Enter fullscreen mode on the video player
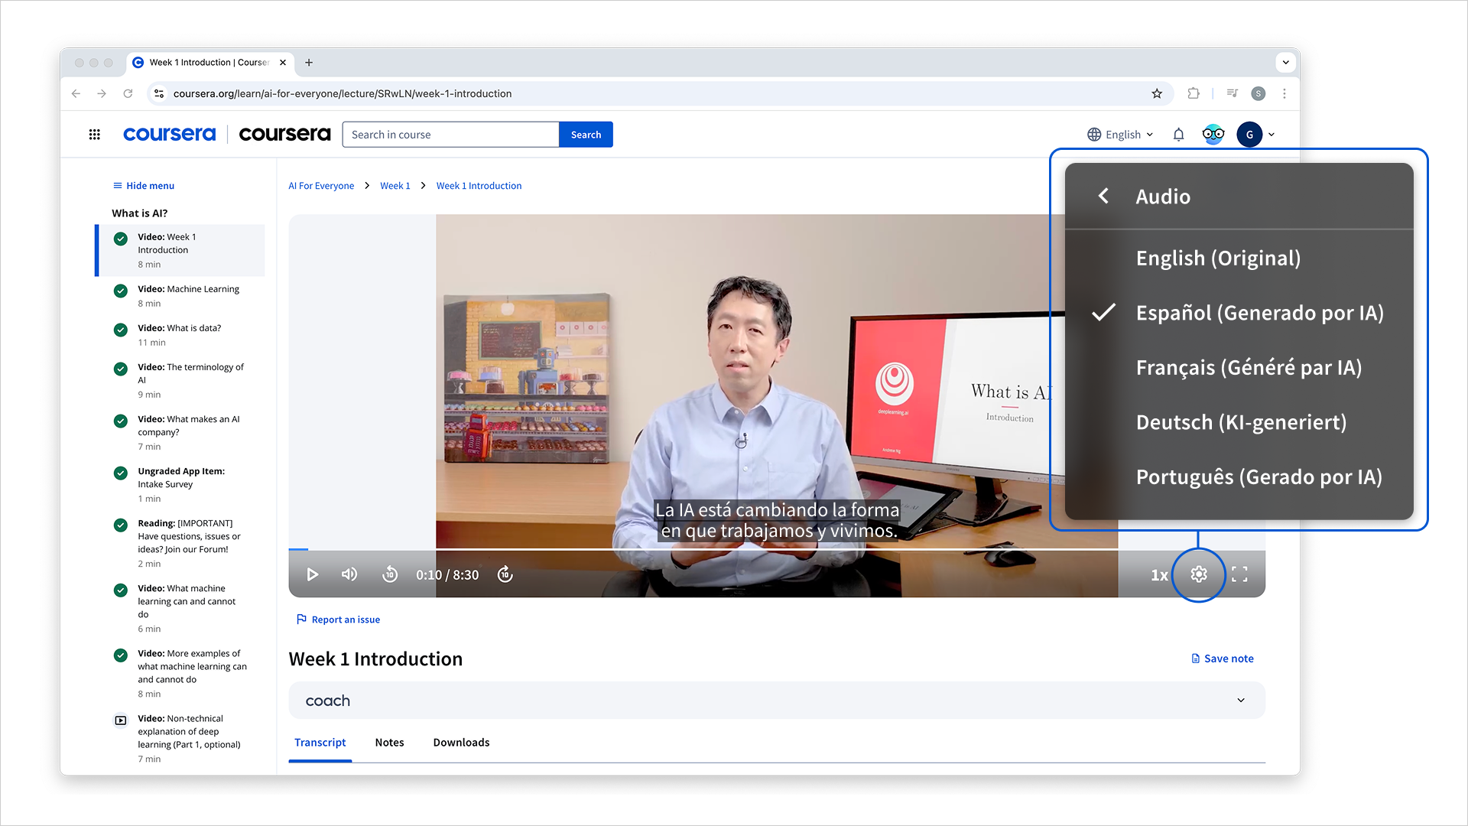This screenshot has height=826, width=1468. [1240, 574]
